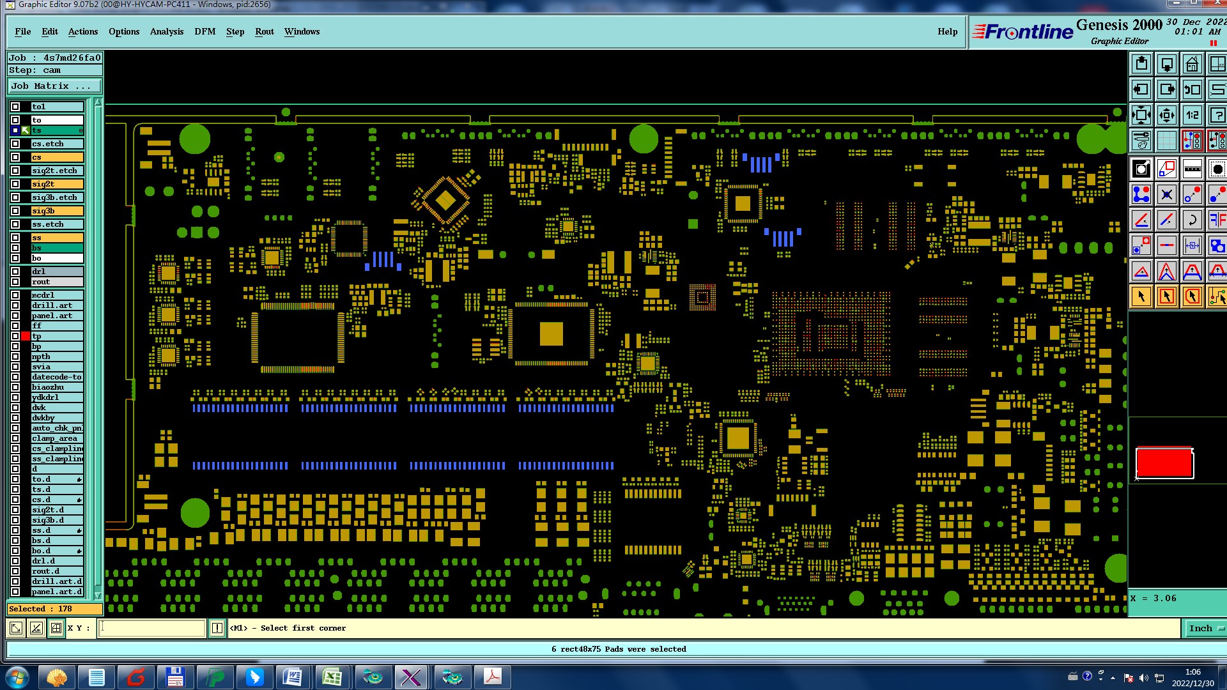Click the Help button

(x=947, y=31)
